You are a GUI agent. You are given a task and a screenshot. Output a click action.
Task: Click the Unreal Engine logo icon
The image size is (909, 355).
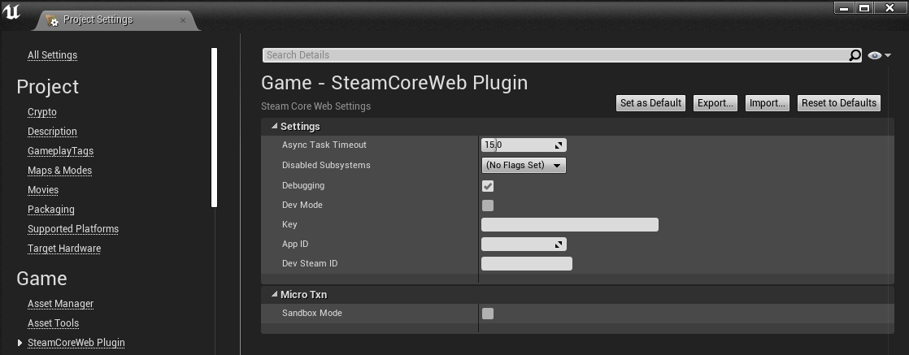(x=11, y=11)
